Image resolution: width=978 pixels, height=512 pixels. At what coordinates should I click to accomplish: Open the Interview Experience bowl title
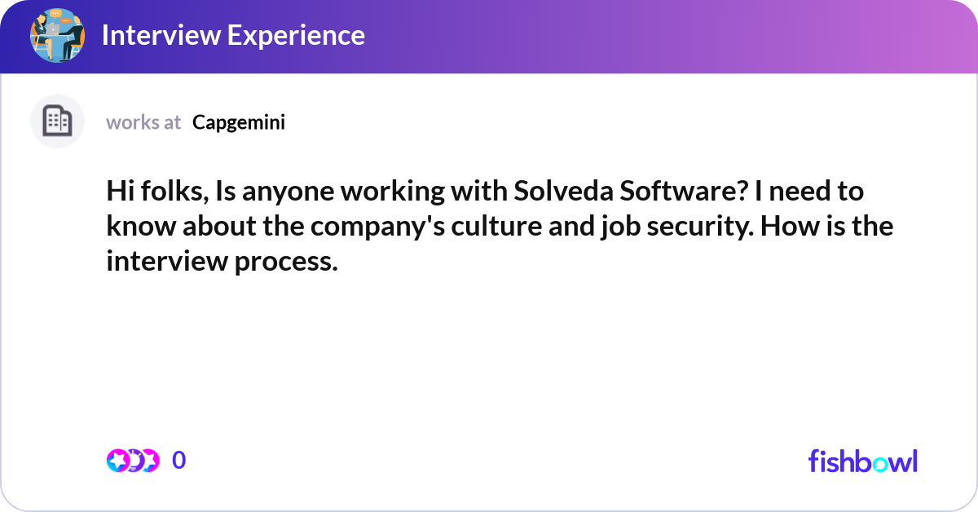233,35
